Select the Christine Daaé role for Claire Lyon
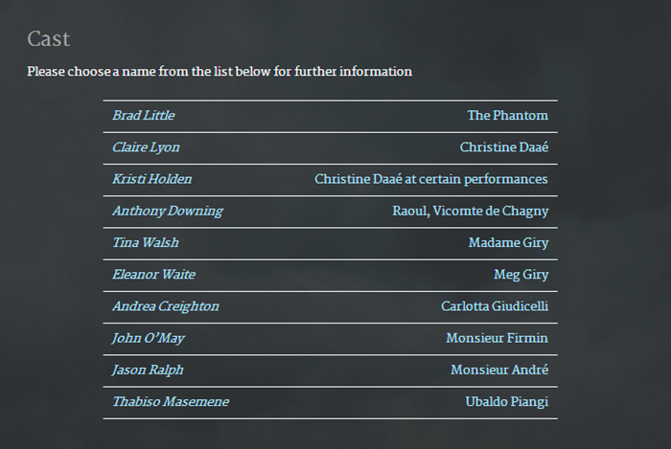The image size is (671, 449). [503, 147]
